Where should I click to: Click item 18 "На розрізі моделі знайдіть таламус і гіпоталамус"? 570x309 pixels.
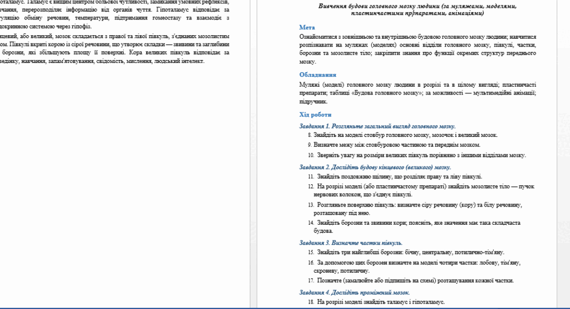coord(376,302)
